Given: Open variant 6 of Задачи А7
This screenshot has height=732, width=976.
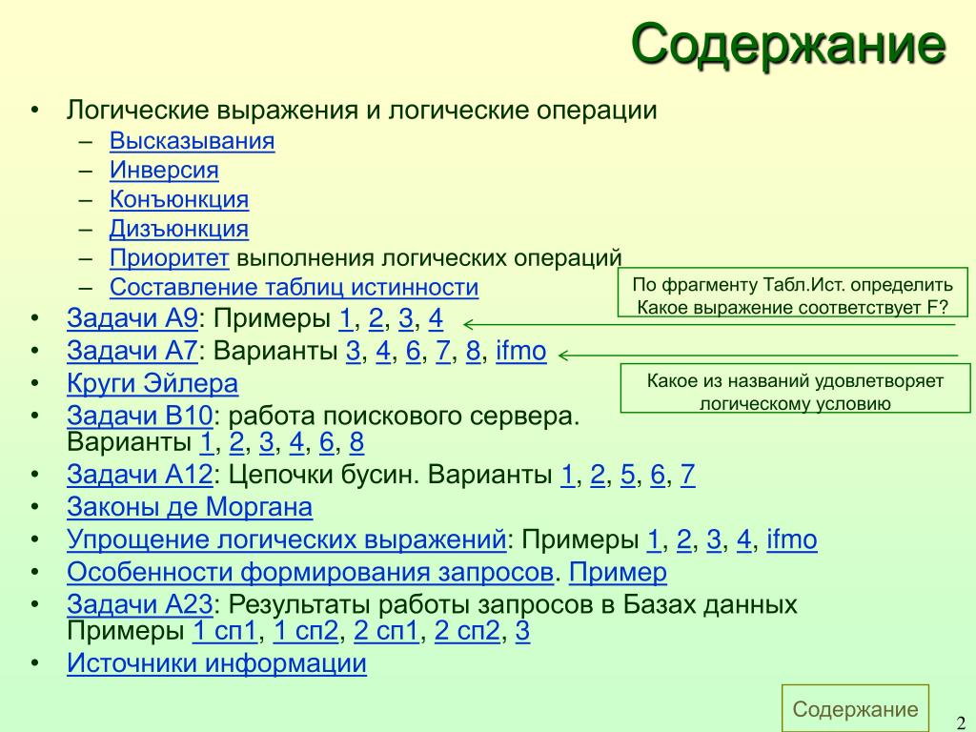Looking at the screenshot, I should pos(414,351).
